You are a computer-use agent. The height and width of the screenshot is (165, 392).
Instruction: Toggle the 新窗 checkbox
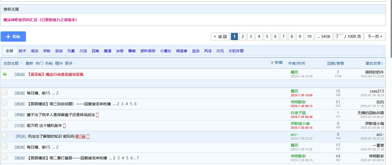[x=272, y=62]
